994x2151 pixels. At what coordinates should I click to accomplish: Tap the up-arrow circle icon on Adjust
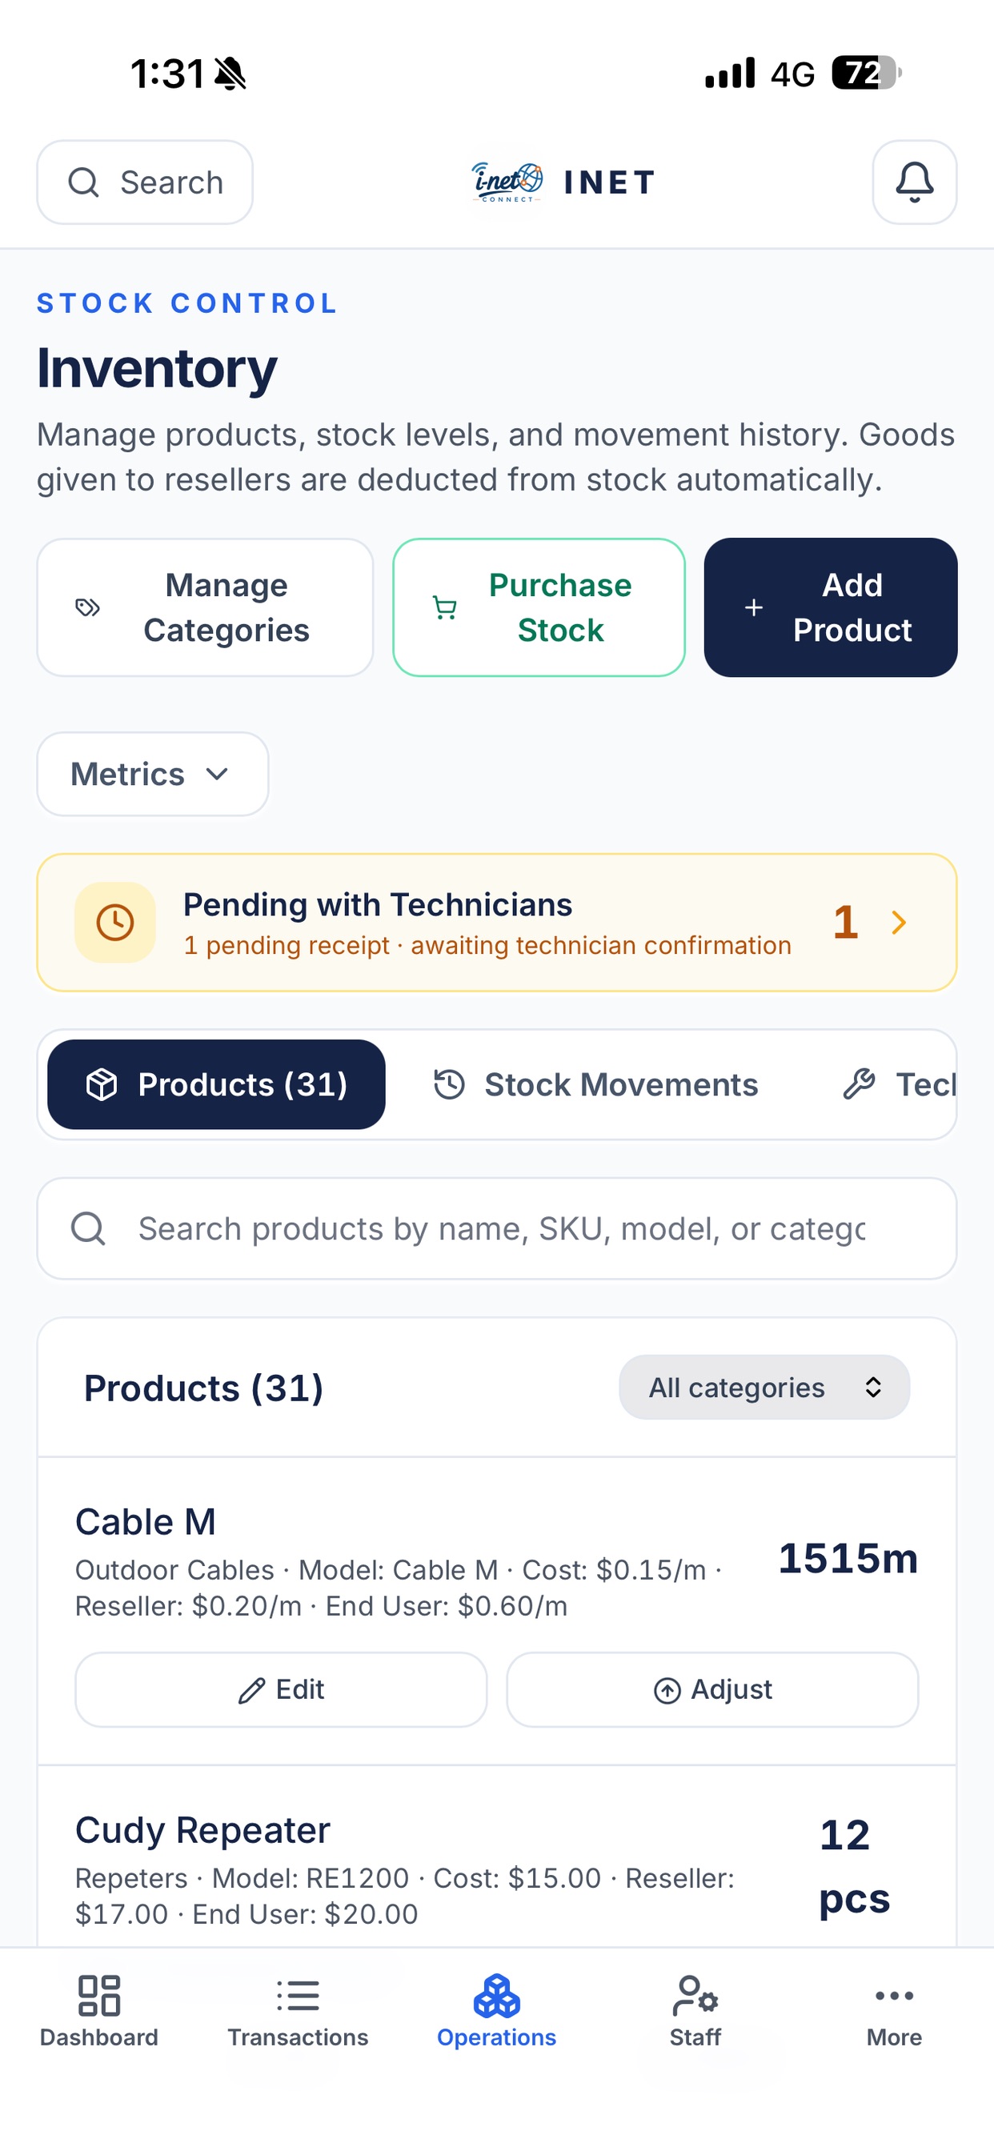(x=667, y=1691)
